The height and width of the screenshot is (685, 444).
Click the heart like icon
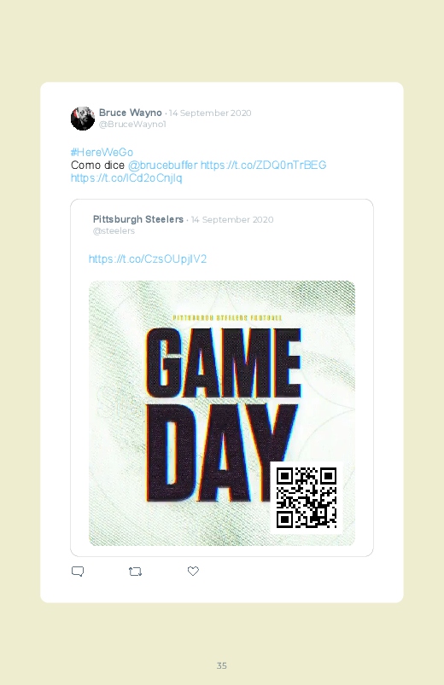[x=193, y=571]
